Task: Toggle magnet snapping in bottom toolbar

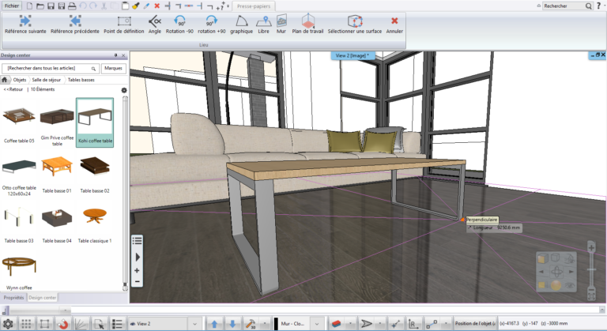Action: click(x=62, y=324)
